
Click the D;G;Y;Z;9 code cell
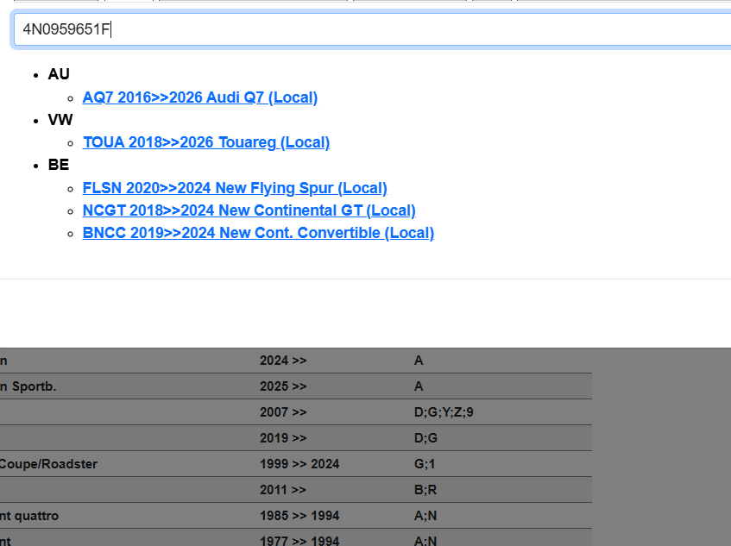pyautogui.click(x=444, y=412)
